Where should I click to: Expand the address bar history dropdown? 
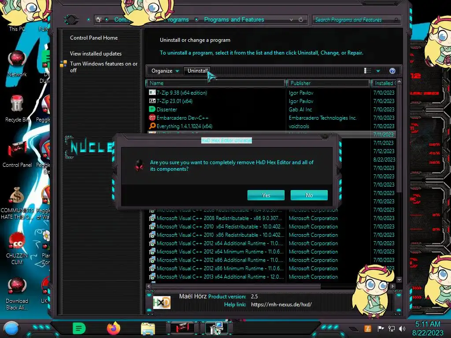292,19
